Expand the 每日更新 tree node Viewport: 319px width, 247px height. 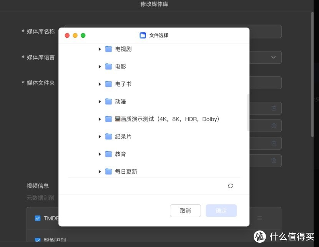[100, 171]
